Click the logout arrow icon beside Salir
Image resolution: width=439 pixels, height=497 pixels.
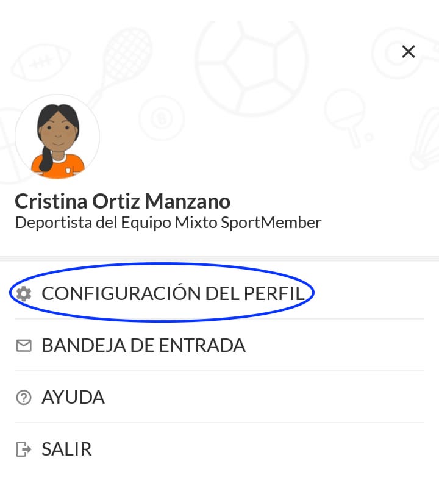tap(24, 449)
